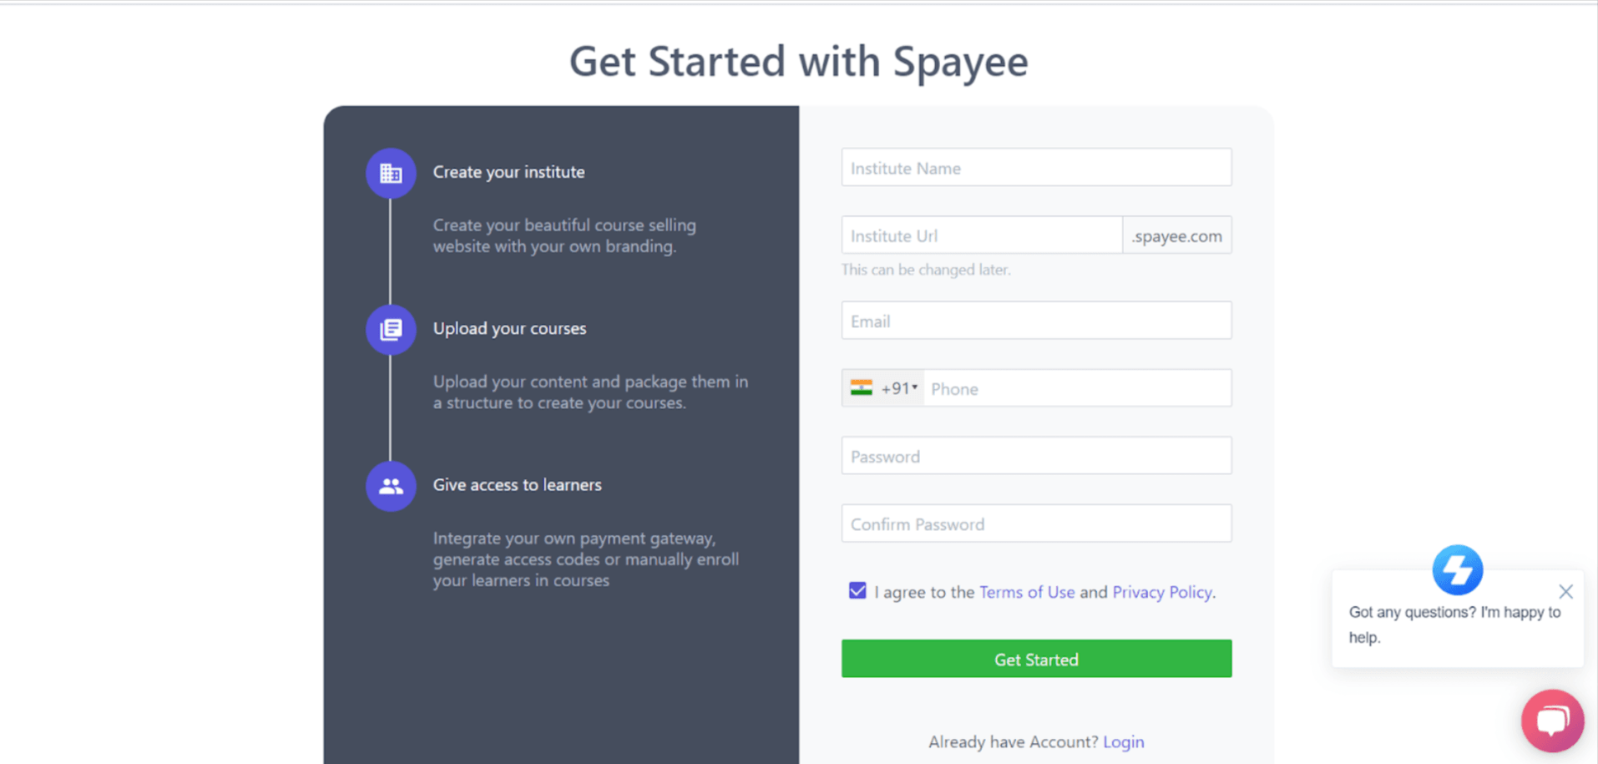This screenshot has height=764, width=1598.
Task: Click the India flag icon
Action: [x=861, y=388]
